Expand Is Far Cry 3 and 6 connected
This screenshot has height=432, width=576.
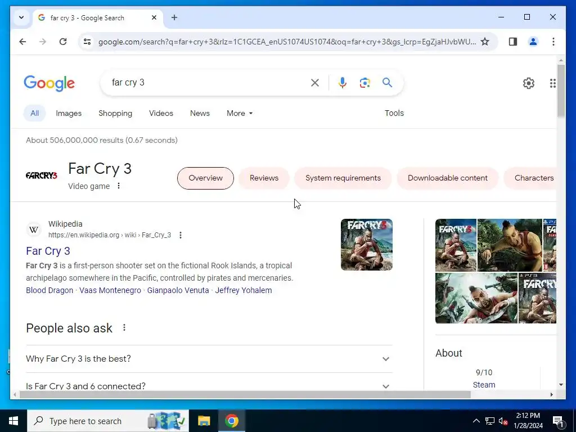click(209, 386)
